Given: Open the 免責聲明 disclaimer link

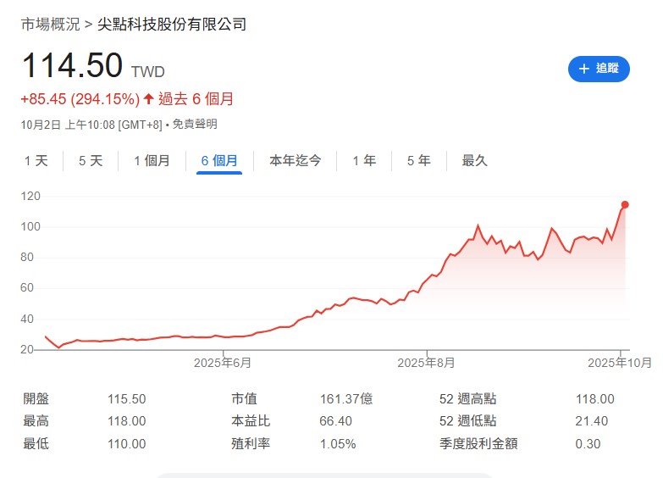Looking at the screenshot, I should [x=195, y=124].
